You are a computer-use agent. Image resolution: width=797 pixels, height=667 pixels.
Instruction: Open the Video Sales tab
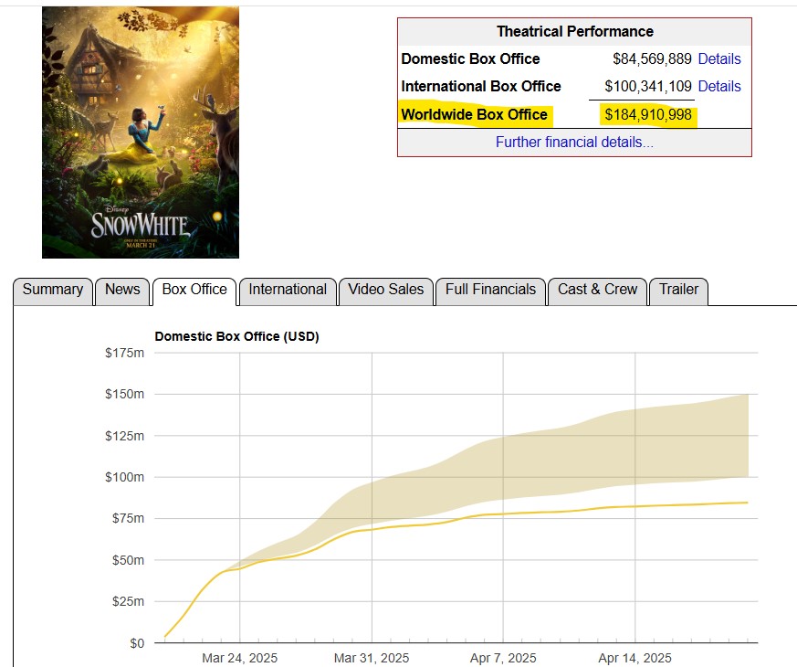(386, 290)
